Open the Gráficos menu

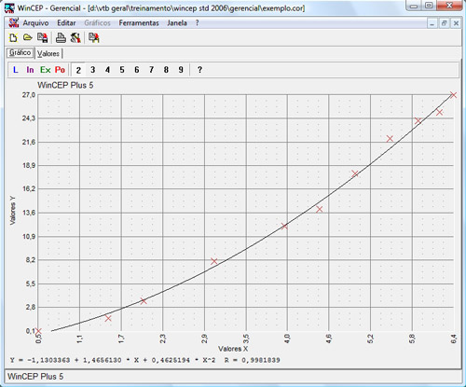pos(97,23)
